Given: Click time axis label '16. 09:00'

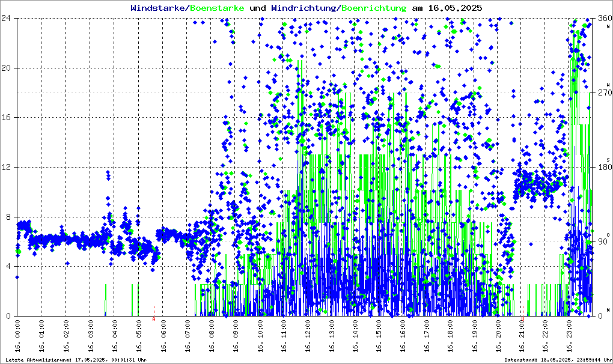Looking at the screenshot, I should click(x=236, y=336).
